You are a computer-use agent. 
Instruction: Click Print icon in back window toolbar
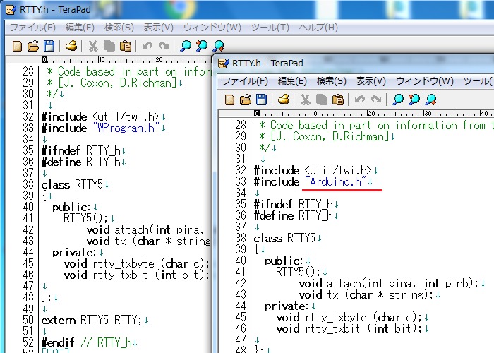(x=71, y=46)
